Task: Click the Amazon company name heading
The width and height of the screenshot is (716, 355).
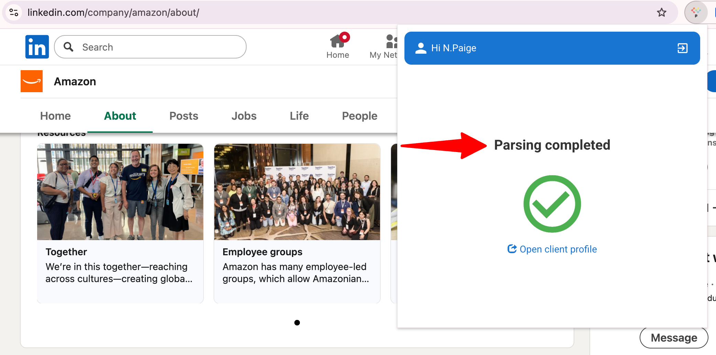Action: point(75,82)
